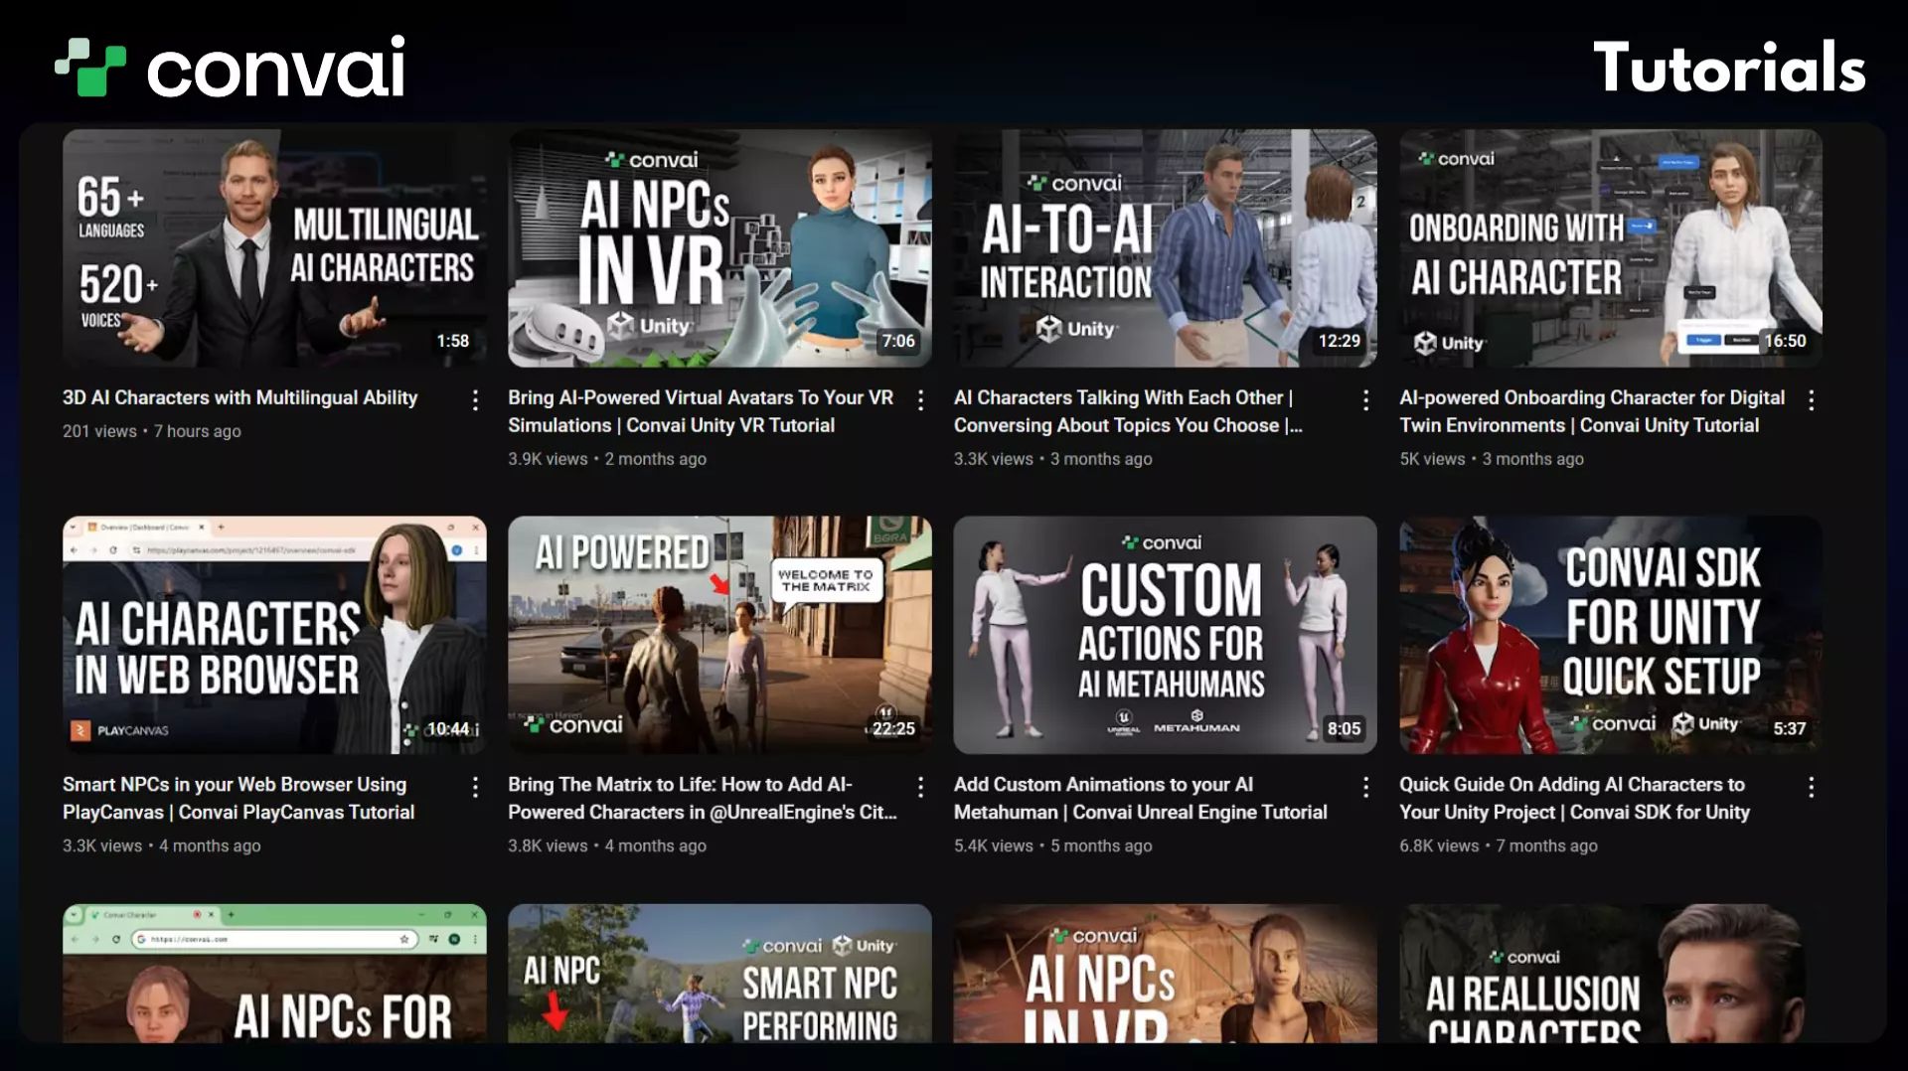The width and height of the screenshot is (1908, 1071).
Task: Click the Tutorials heading
Action: (1729, 68)
